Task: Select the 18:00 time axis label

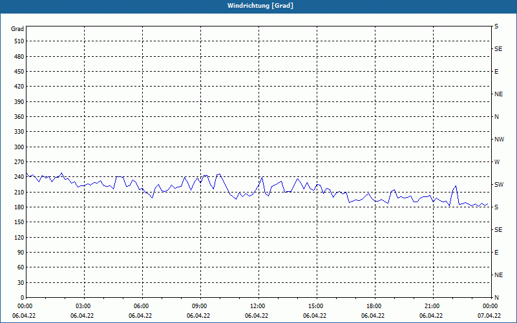Action: tap(374, 306)
